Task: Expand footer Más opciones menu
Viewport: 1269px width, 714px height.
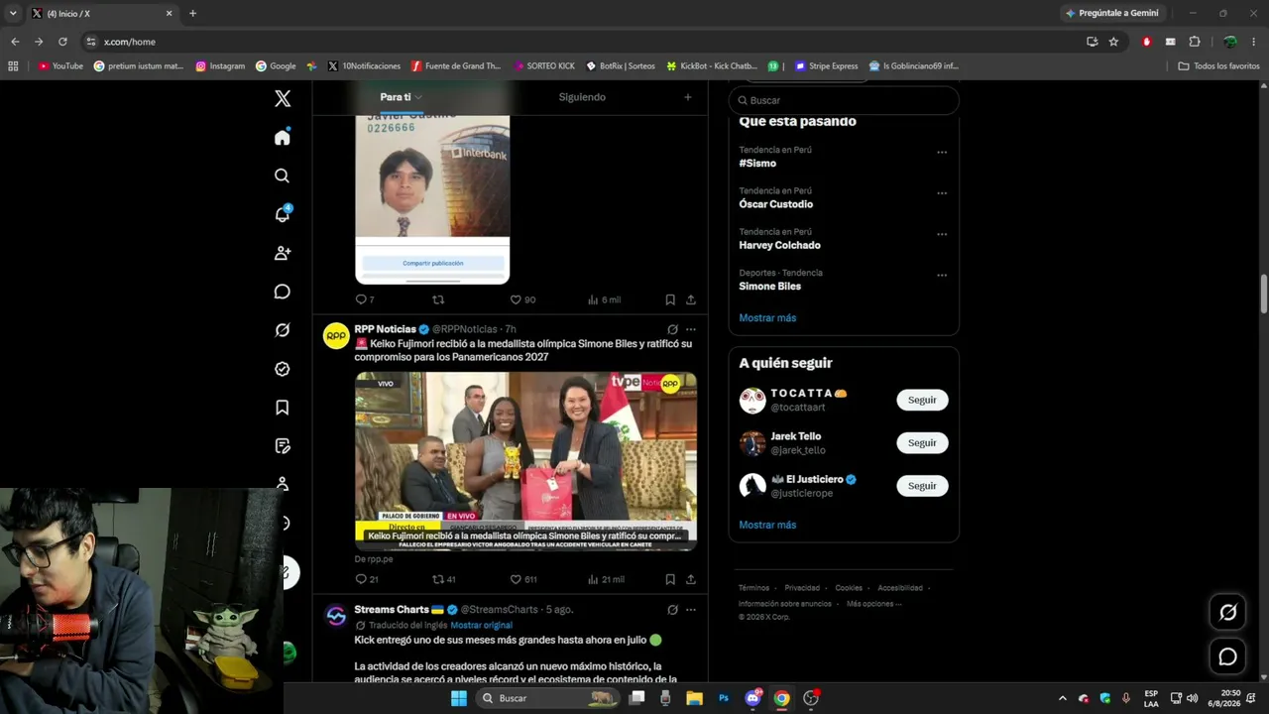Action: tap(873, 603)
